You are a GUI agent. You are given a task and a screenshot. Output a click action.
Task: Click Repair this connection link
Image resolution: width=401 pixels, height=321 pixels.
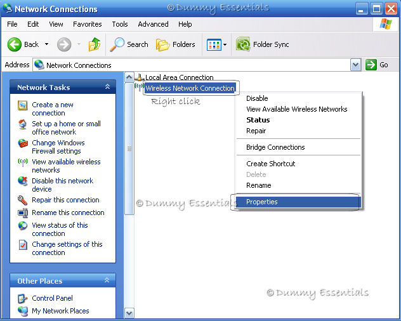click(65, 200)
